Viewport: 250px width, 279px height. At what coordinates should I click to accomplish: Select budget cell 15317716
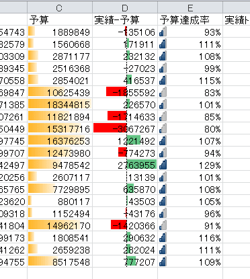point(60,128)
